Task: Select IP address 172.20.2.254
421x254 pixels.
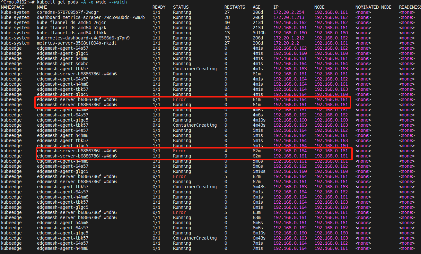Action: click(x=289, y=12)
